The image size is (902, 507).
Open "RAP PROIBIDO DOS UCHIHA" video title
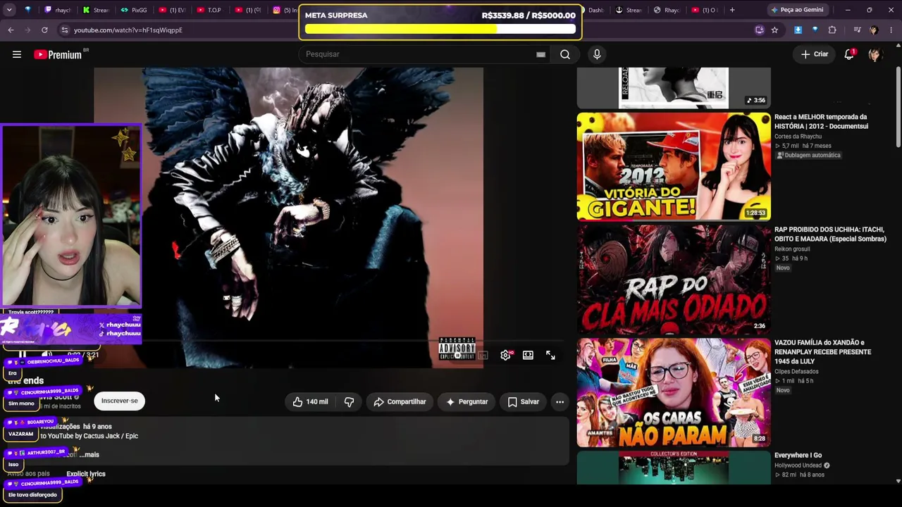click(830, 234)
